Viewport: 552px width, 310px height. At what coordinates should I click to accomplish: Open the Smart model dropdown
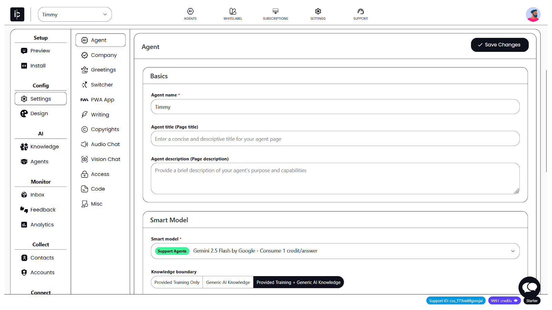pos(335,251)
